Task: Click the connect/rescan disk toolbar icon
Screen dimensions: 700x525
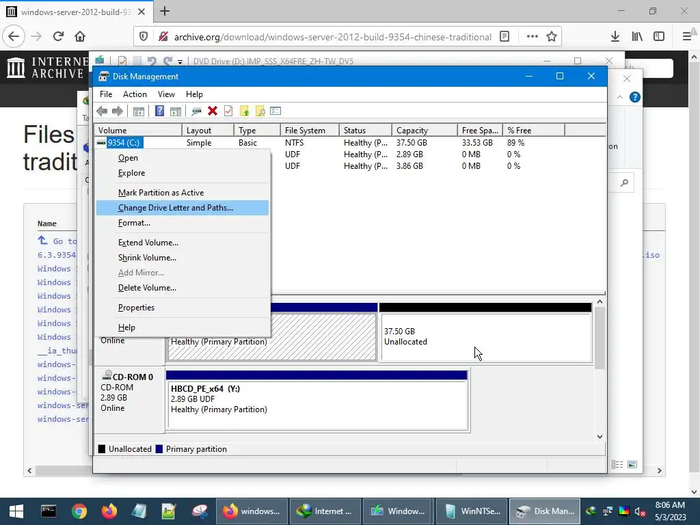Action: click(196, 111)
